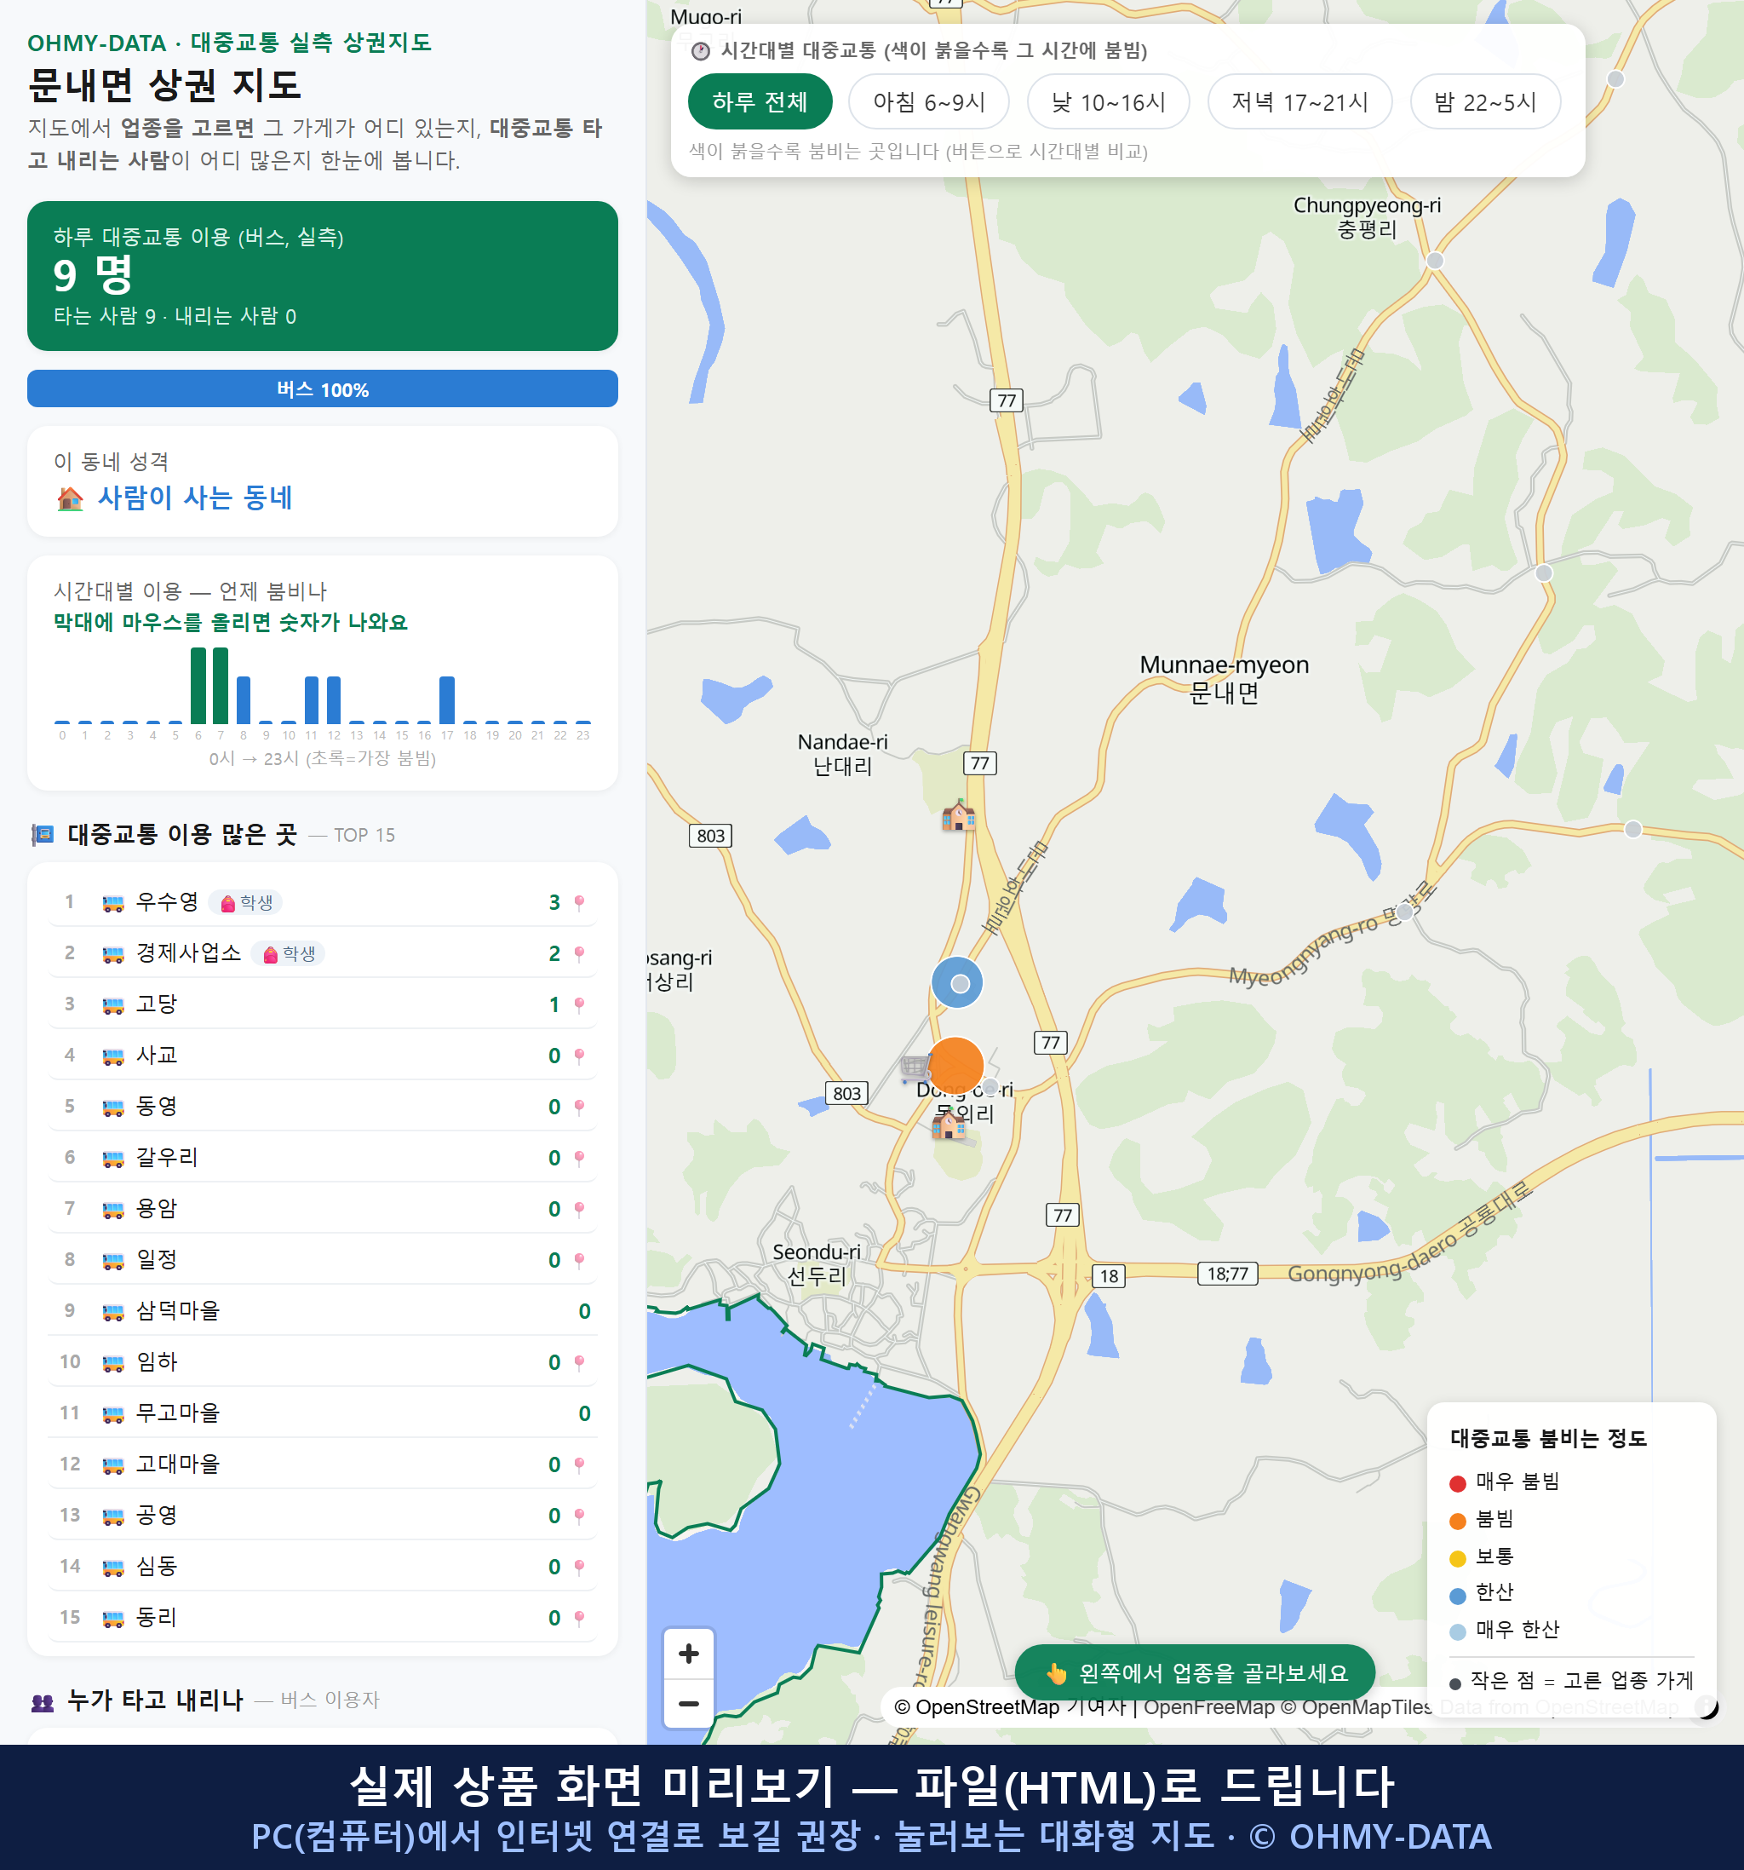Select the 고당 list row name
Image resolution: width=1744 pixels, height=1870 pixels.
(x=156, y=1004)
